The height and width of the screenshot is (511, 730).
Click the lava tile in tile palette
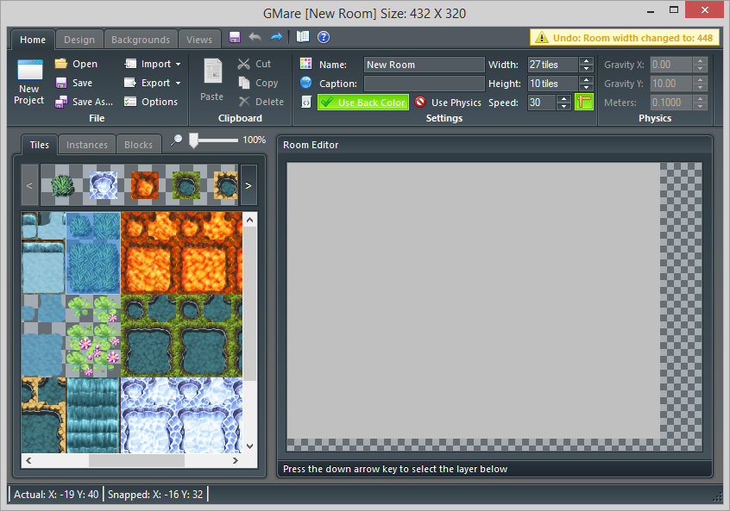(181, 253)
